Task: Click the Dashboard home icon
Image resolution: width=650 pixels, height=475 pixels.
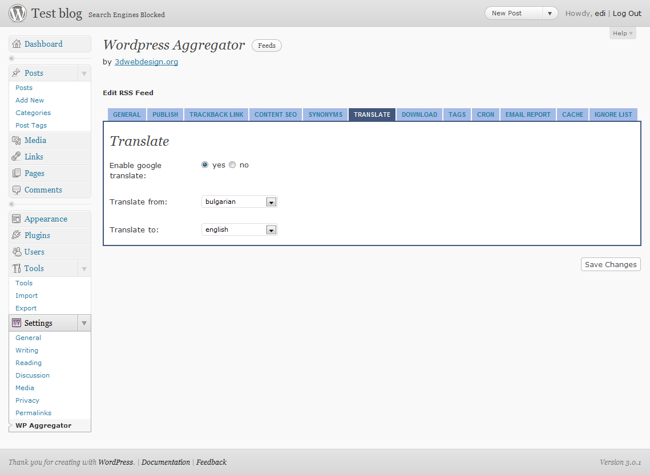Action: coord(17,44)
